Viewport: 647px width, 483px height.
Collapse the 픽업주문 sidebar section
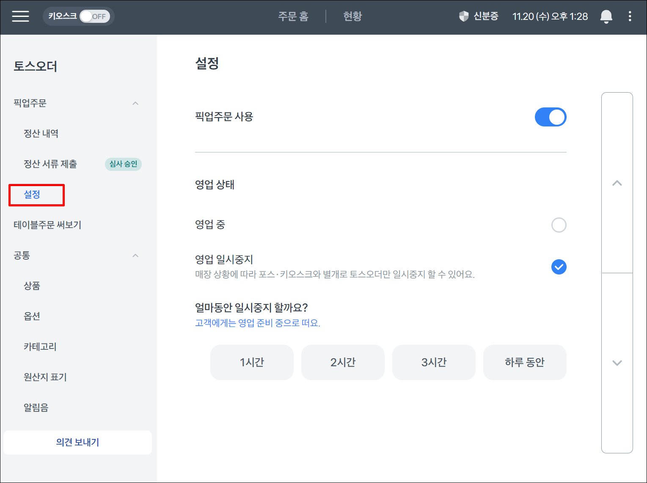click(135, 103)
